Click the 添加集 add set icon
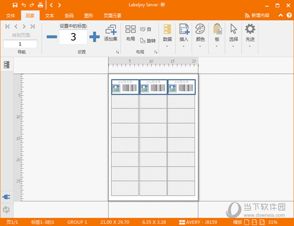 (x=111, y=33)
